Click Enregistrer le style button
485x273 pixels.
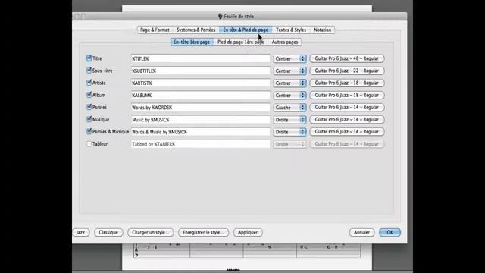pos(203,232)
